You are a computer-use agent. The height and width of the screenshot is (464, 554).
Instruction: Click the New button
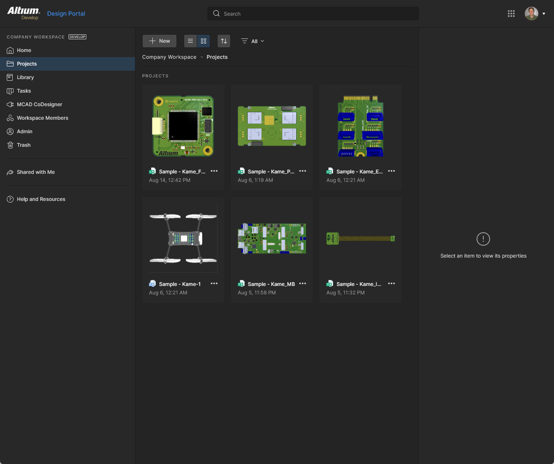tap(160, 41)
